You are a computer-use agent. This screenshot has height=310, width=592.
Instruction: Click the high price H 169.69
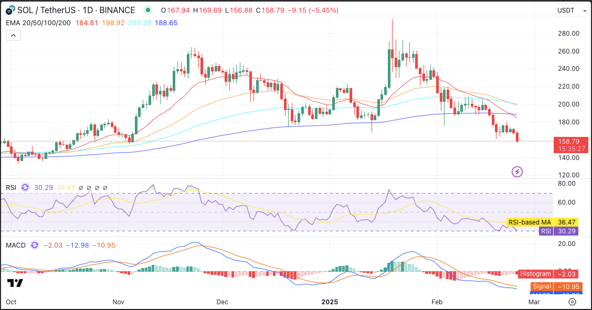pyautogui.click(x=207, y=10)
